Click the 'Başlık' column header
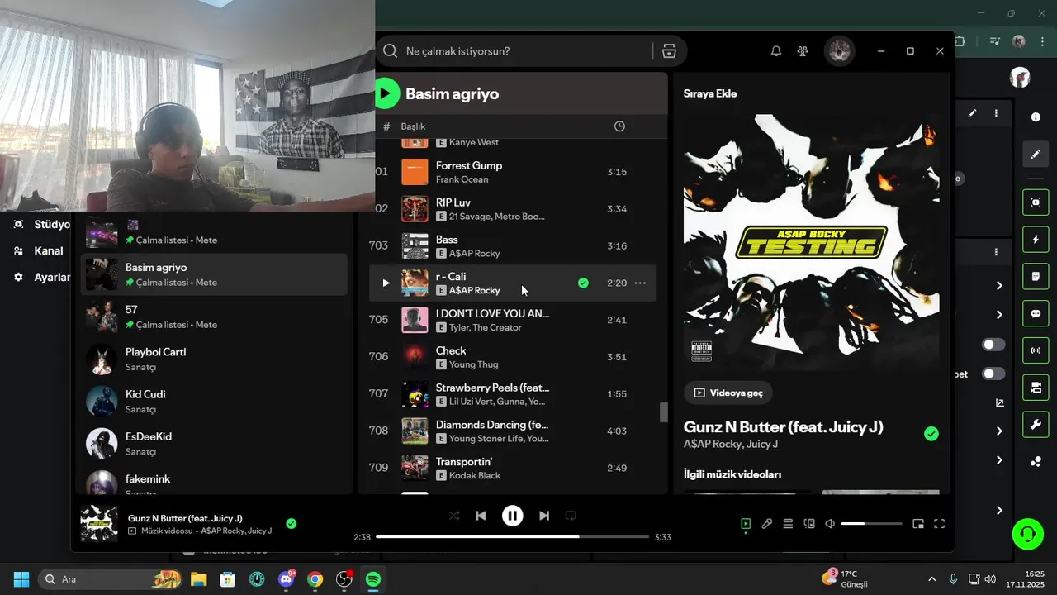 pos(413,126)
